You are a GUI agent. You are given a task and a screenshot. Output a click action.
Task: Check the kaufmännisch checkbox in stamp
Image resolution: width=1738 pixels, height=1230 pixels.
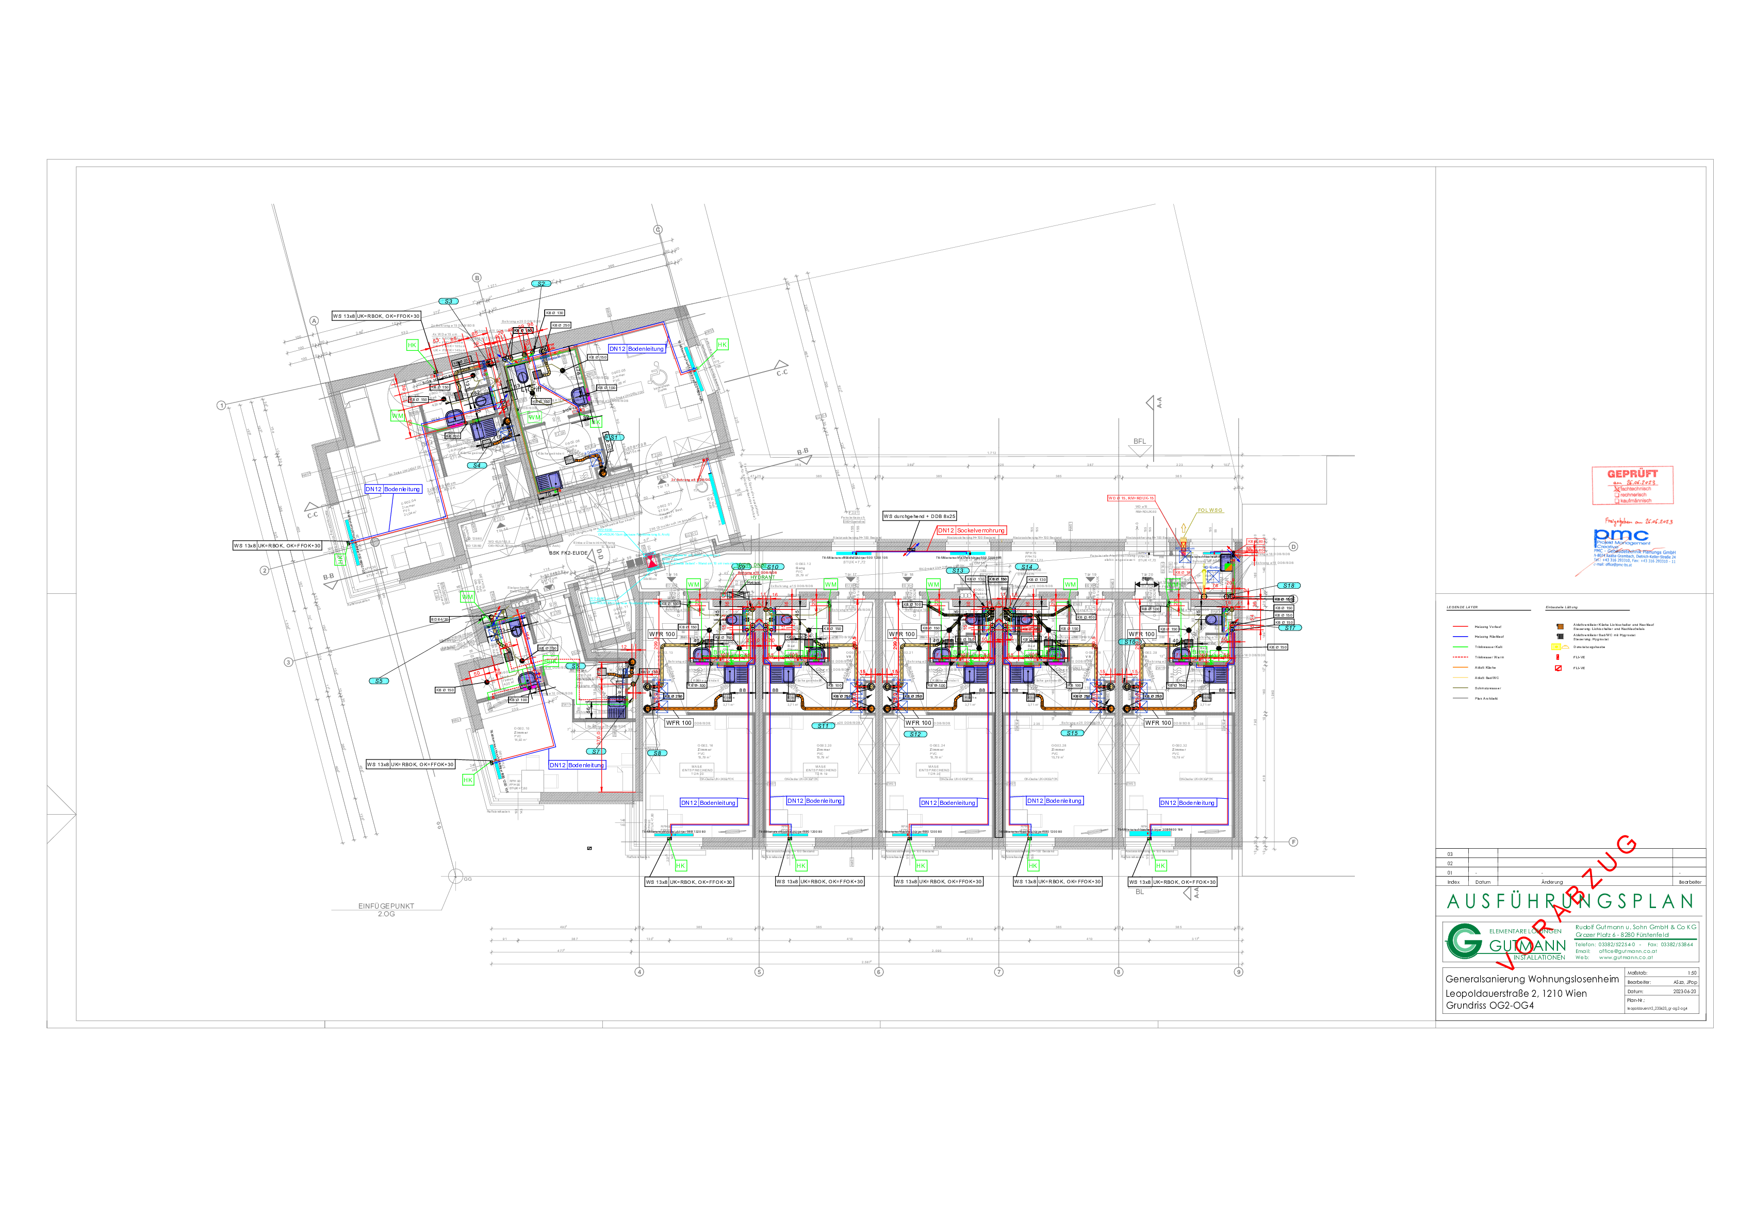point(1617,500)
